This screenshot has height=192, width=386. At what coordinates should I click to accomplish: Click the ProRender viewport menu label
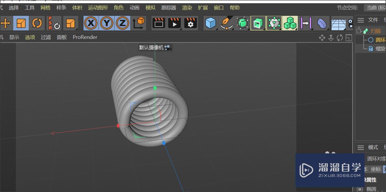point(85,37)
